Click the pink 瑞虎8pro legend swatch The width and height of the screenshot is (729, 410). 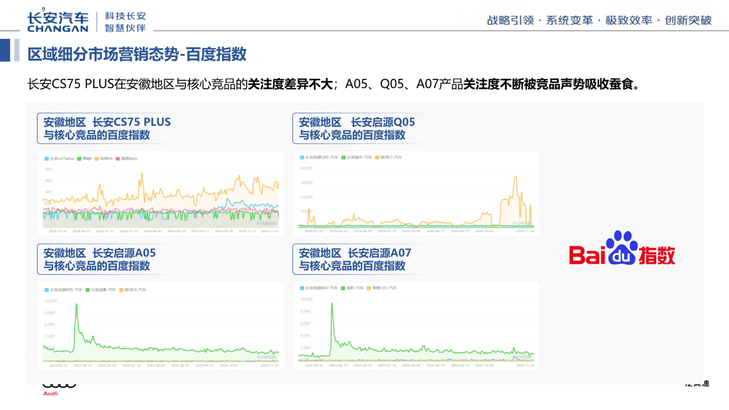click(118, 159)
